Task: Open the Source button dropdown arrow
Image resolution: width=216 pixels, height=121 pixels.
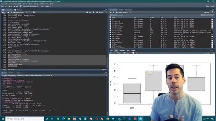Action: (104, 12)
